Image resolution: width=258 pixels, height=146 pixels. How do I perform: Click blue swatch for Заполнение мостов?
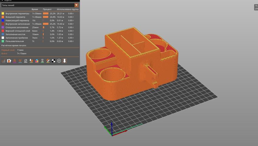click(x=3, y=34)
